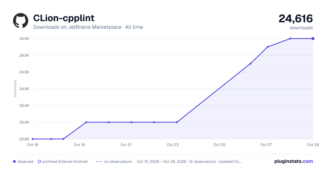
Task: Click the vertical 'downloads' axis title
Action: pyautogui.click(x=15, y=89)
